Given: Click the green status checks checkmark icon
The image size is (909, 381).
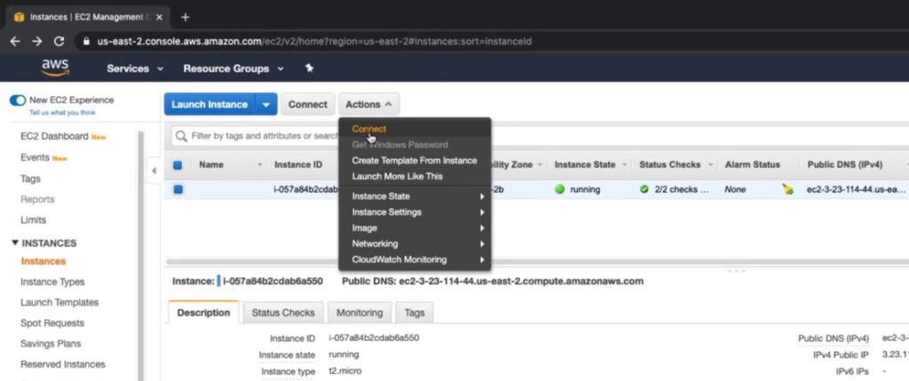Looking at the screenshot, I should [644, 189].
